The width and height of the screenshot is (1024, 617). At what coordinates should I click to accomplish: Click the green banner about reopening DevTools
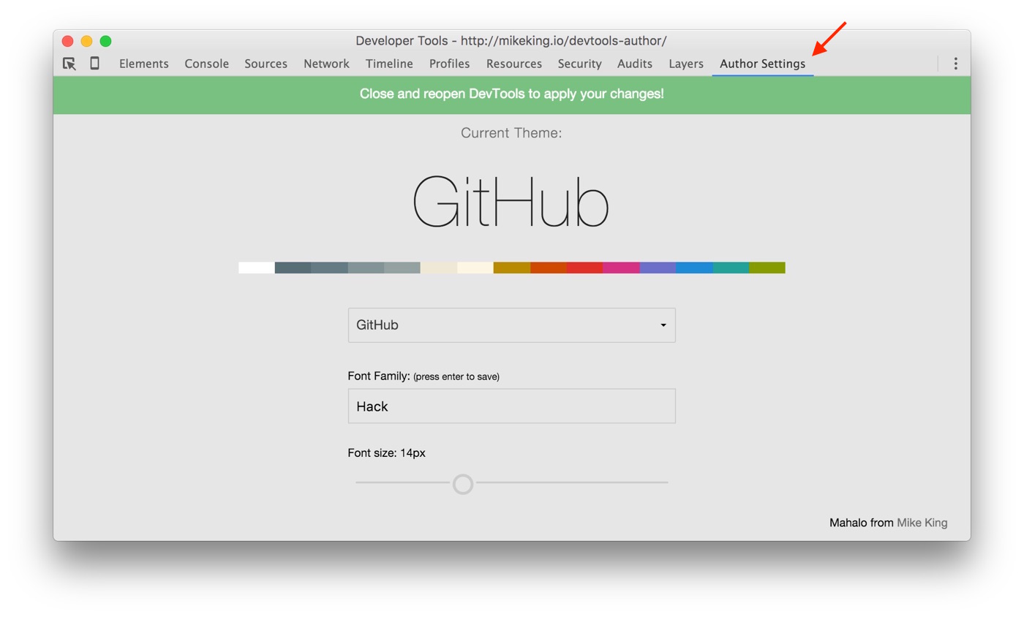pos(512,95)
